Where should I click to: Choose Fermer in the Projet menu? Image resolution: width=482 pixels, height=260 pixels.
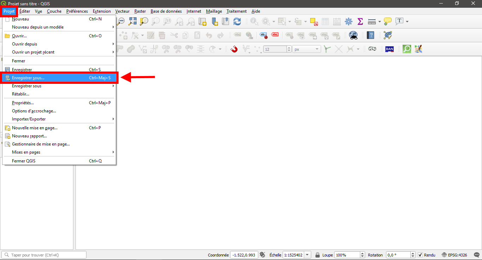[x=59, y=61]
